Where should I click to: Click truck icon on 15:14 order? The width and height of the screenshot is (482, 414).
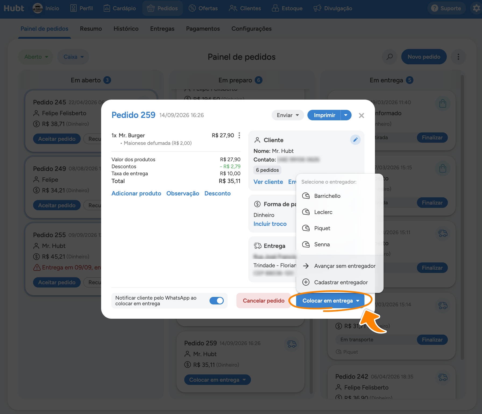(443, 306)
